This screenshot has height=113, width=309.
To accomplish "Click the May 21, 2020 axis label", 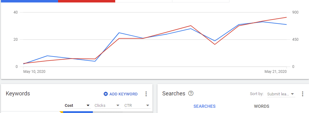I will point(275,72).
